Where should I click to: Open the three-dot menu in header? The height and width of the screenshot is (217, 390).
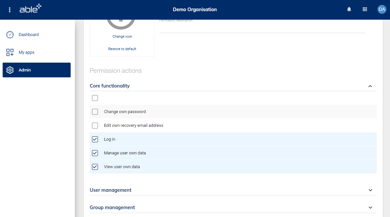tap(10, 10)
